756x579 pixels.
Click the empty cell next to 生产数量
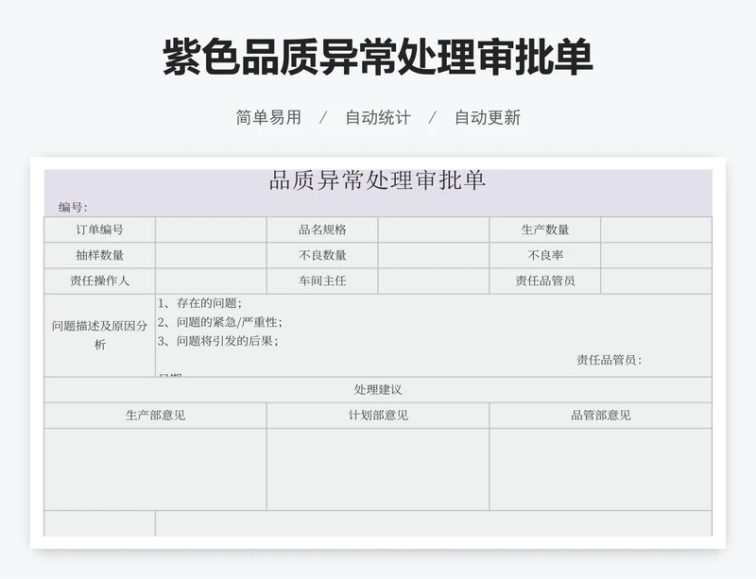[x=657, y=230]
